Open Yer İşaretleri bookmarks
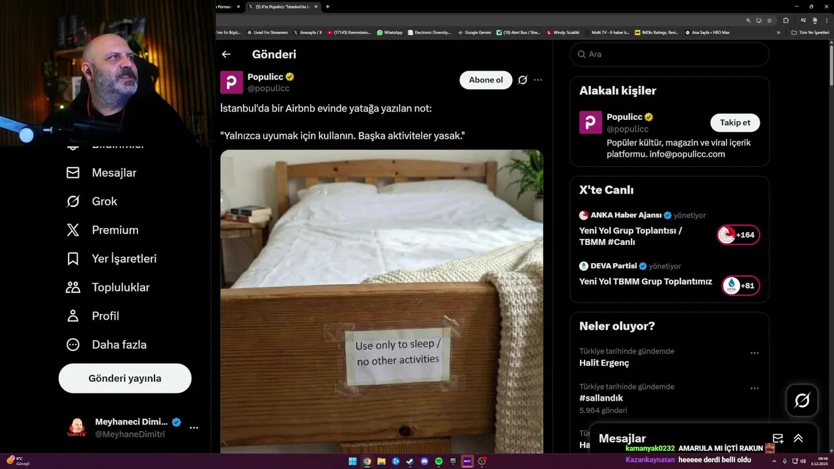834x469 pixels. [111, 259]
